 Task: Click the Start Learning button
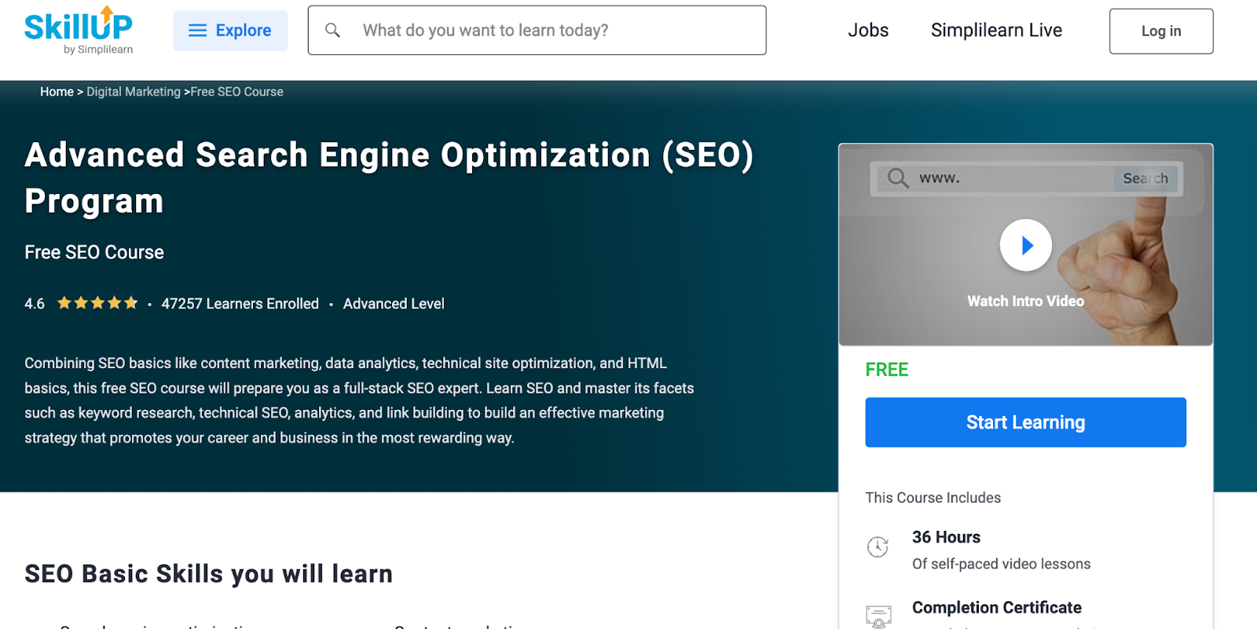[1025, 422]
